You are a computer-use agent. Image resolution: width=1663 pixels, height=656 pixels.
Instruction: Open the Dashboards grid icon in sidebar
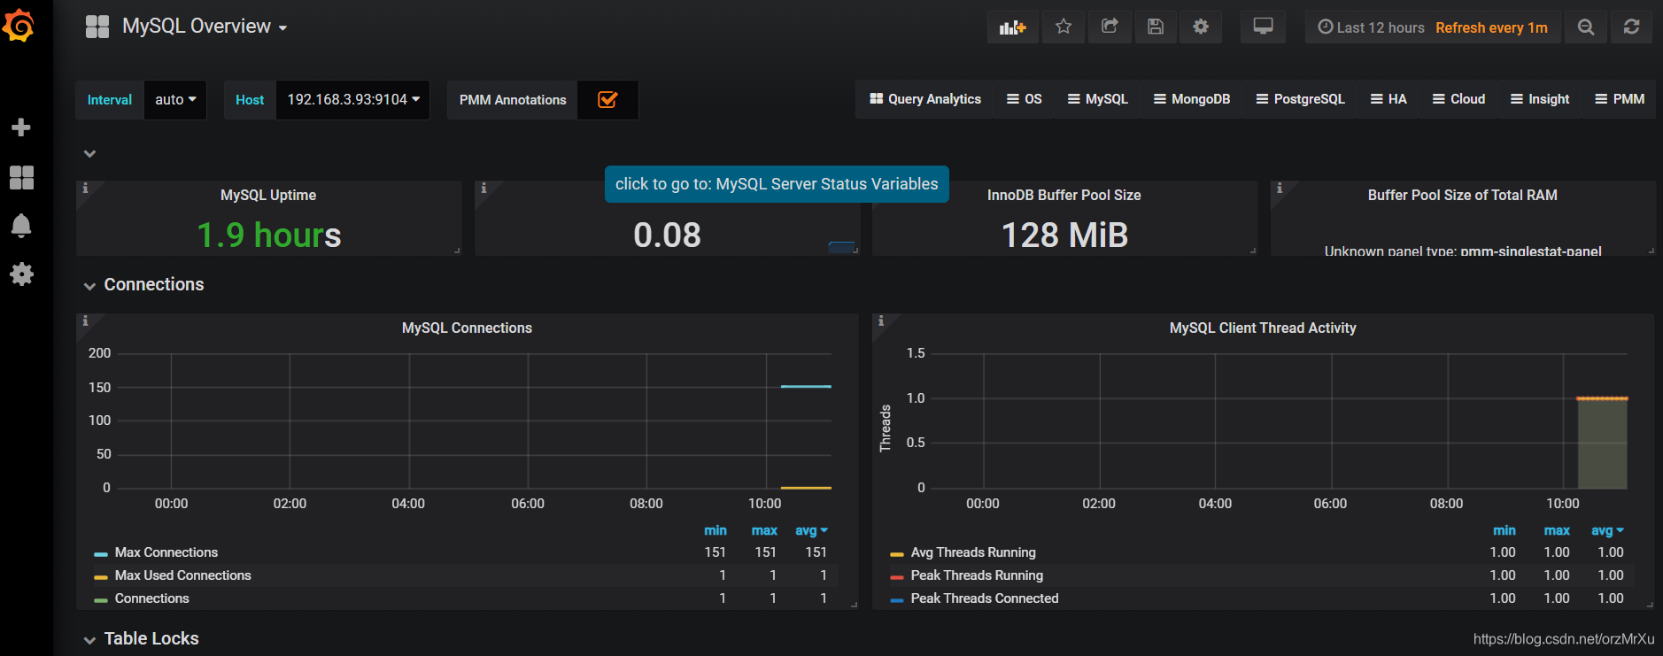pyautogui.click(x=21, y=177)
